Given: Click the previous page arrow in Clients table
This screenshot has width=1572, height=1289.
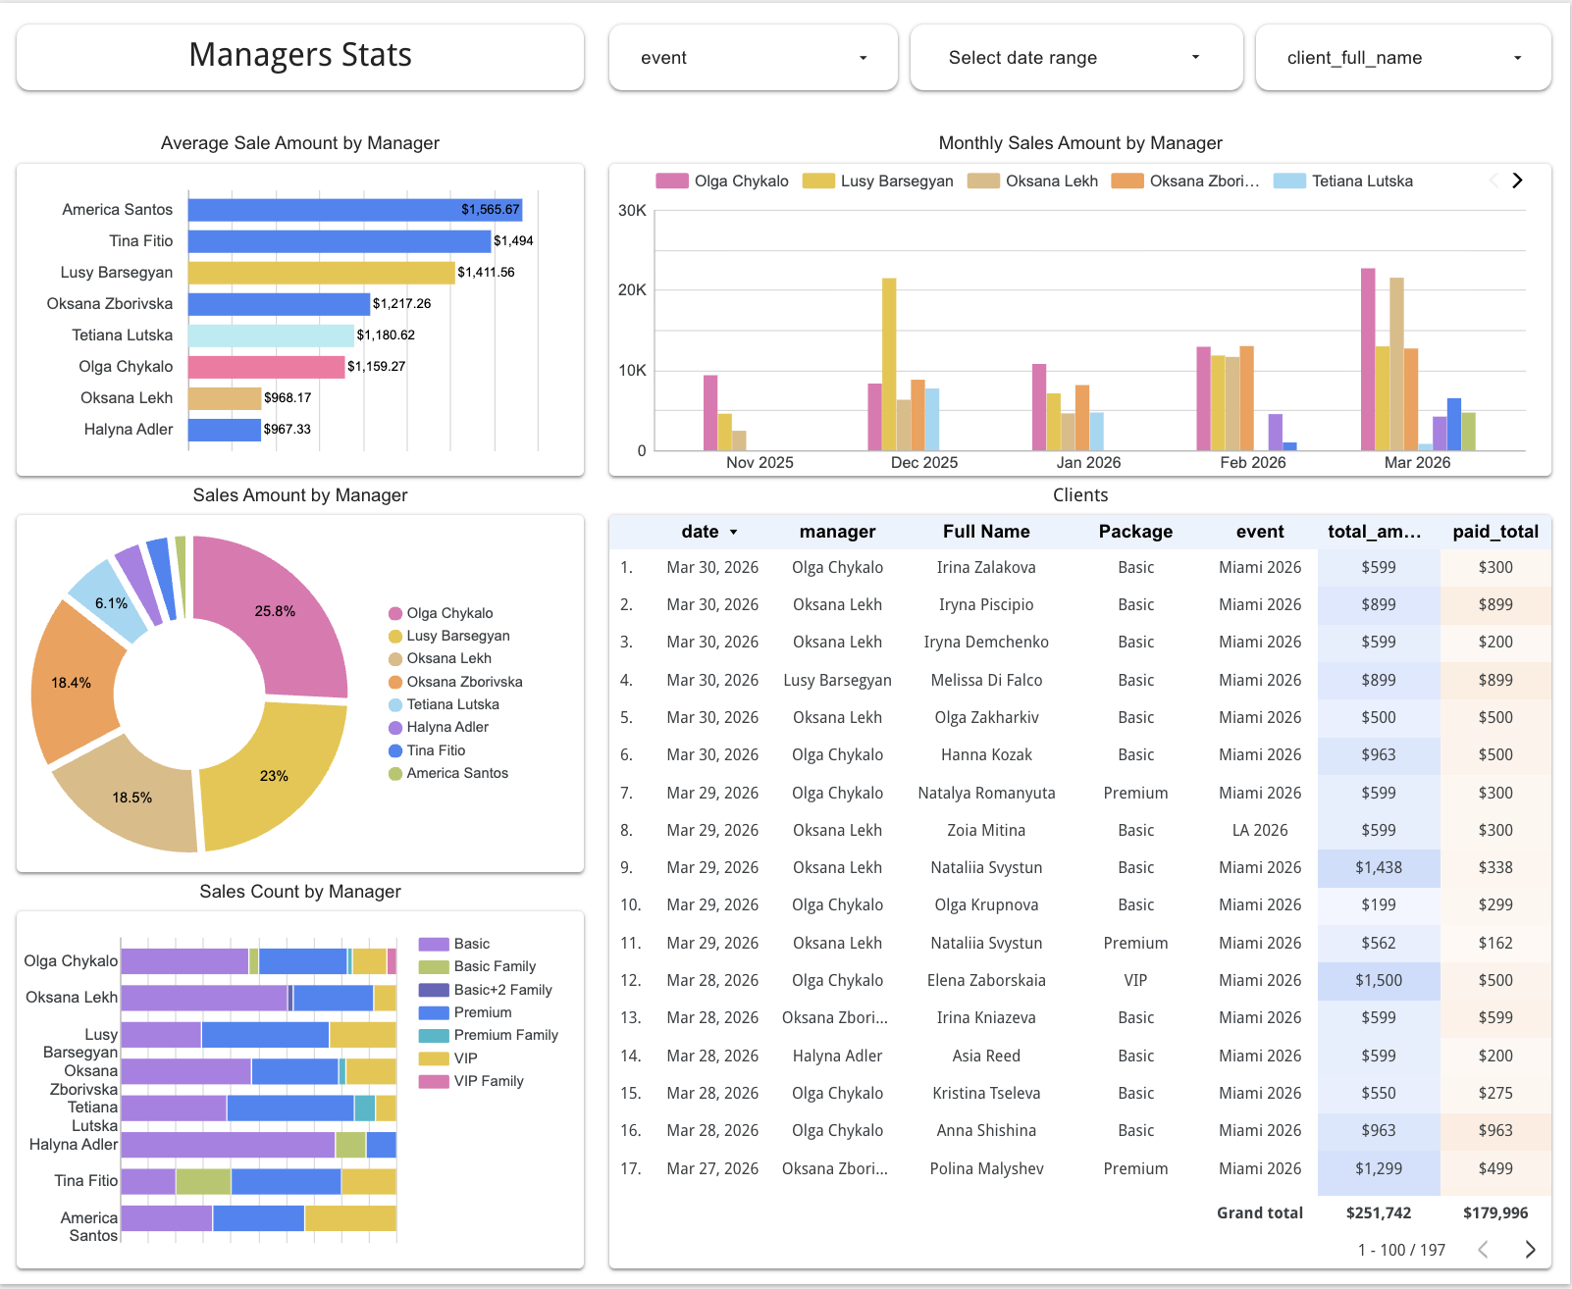Looking at the screenshot, I should click(1482, 1250).
